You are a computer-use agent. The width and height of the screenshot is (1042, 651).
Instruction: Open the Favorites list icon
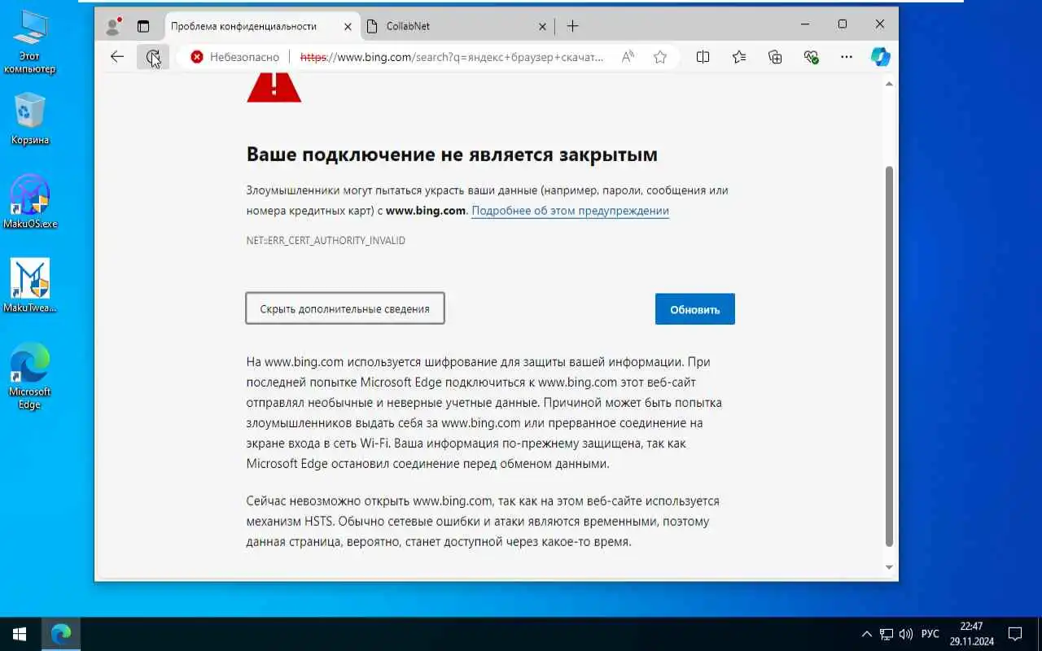point(739,57)
